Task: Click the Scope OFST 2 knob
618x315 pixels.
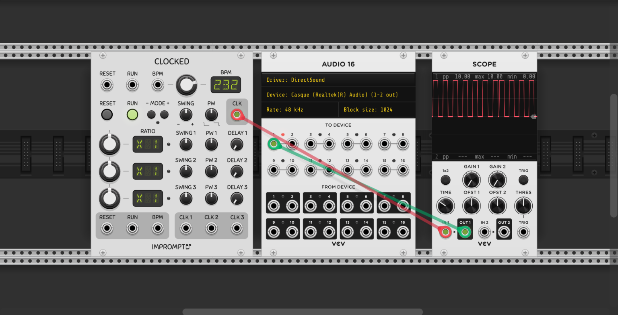Action: 497,206
